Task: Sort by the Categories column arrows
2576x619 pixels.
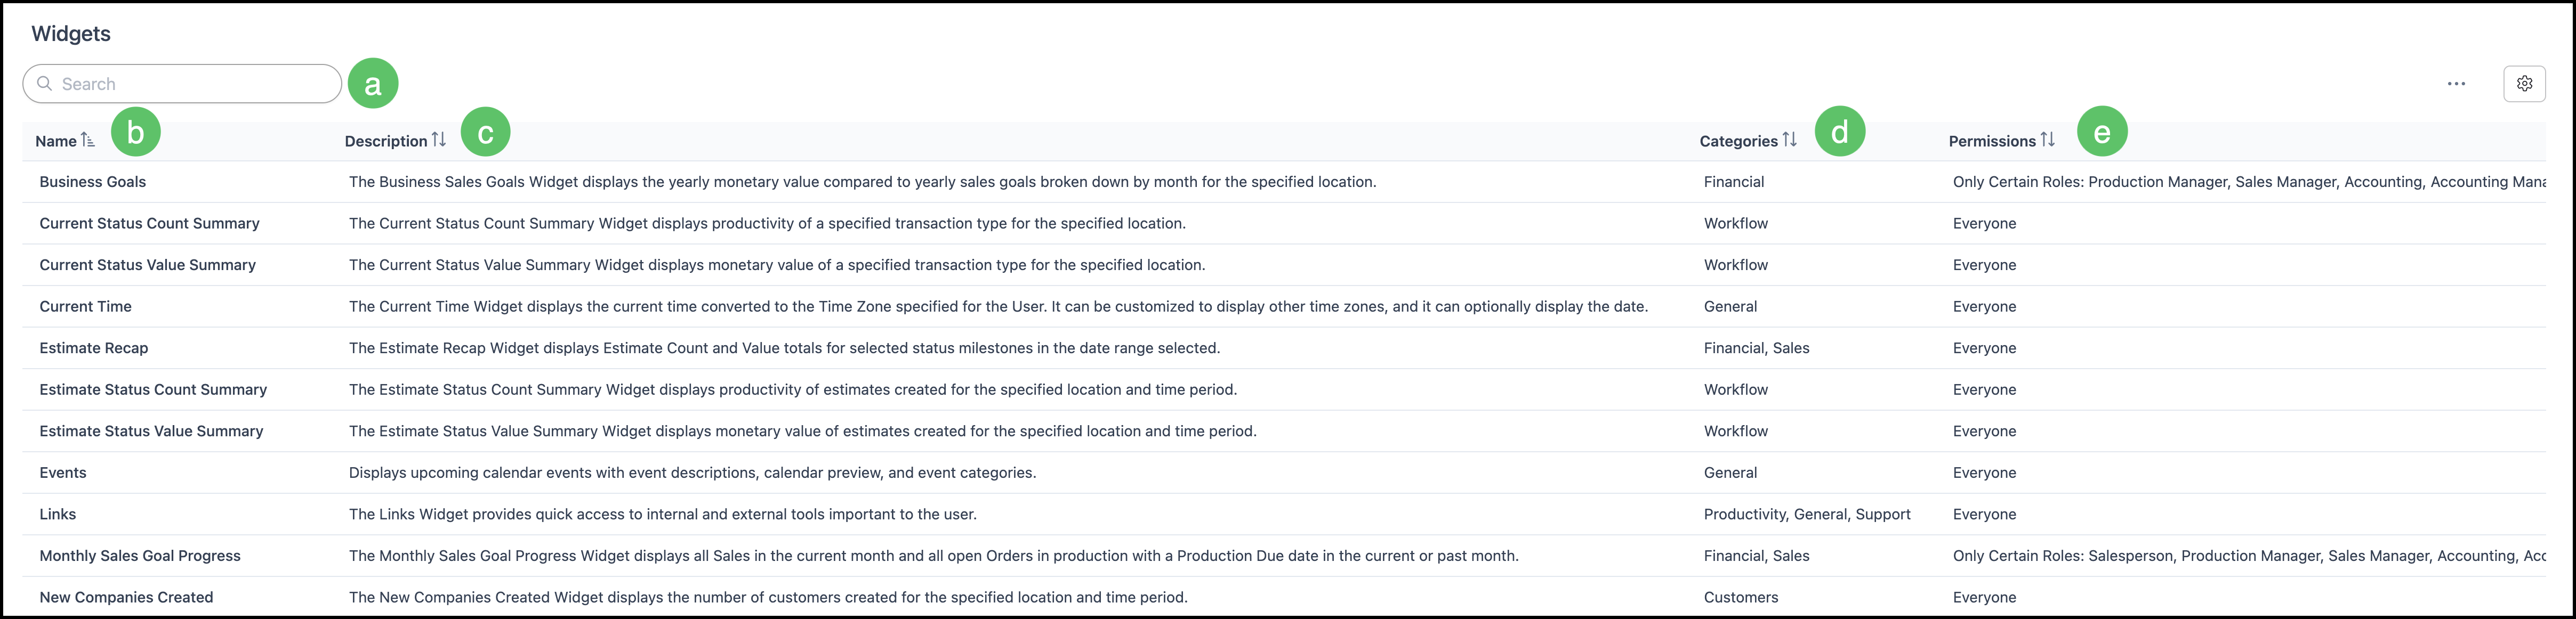Action: [x=1789, y=140]
